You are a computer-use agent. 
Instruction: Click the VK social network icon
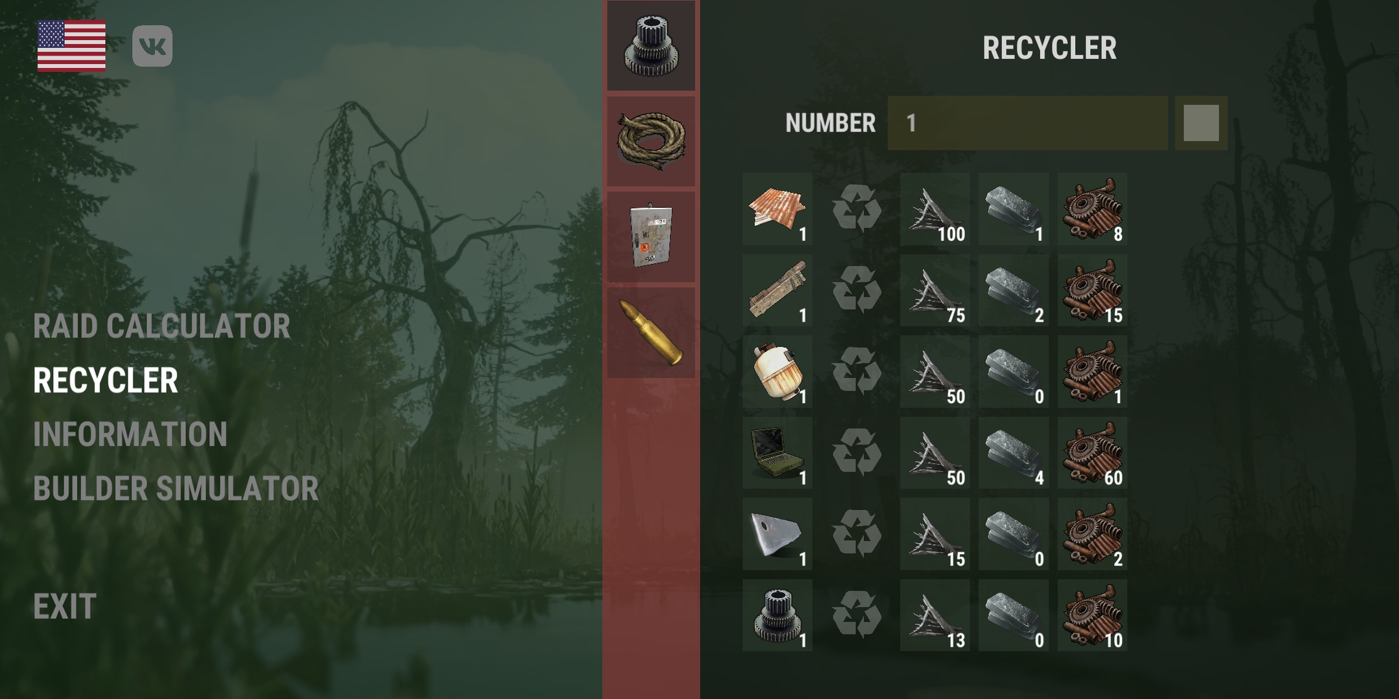152,46
